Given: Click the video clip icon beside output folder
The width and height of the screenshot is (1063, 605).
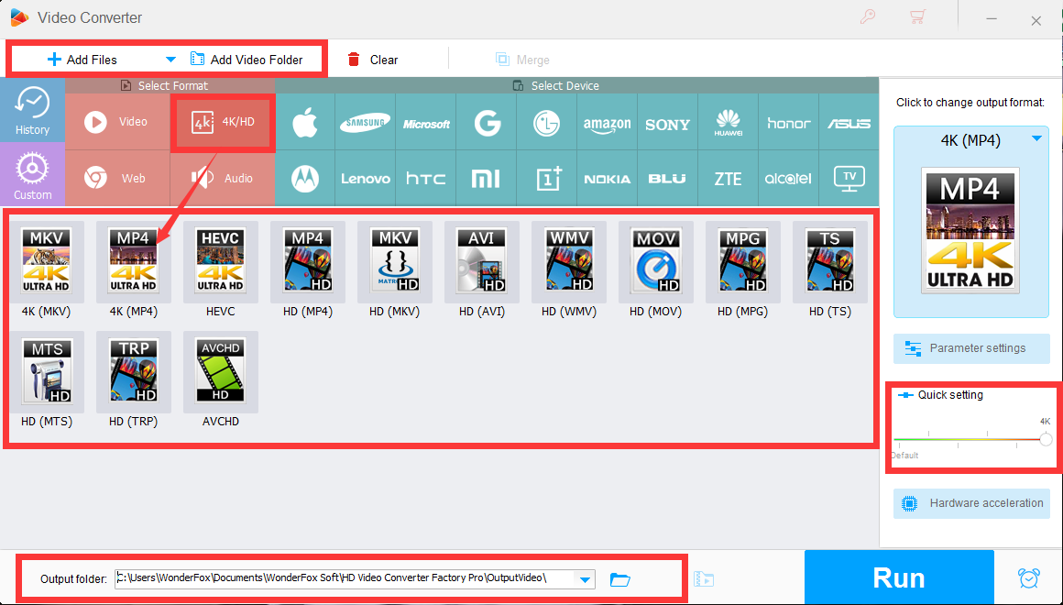Looking at the screenshot, I should pos(704,579).
